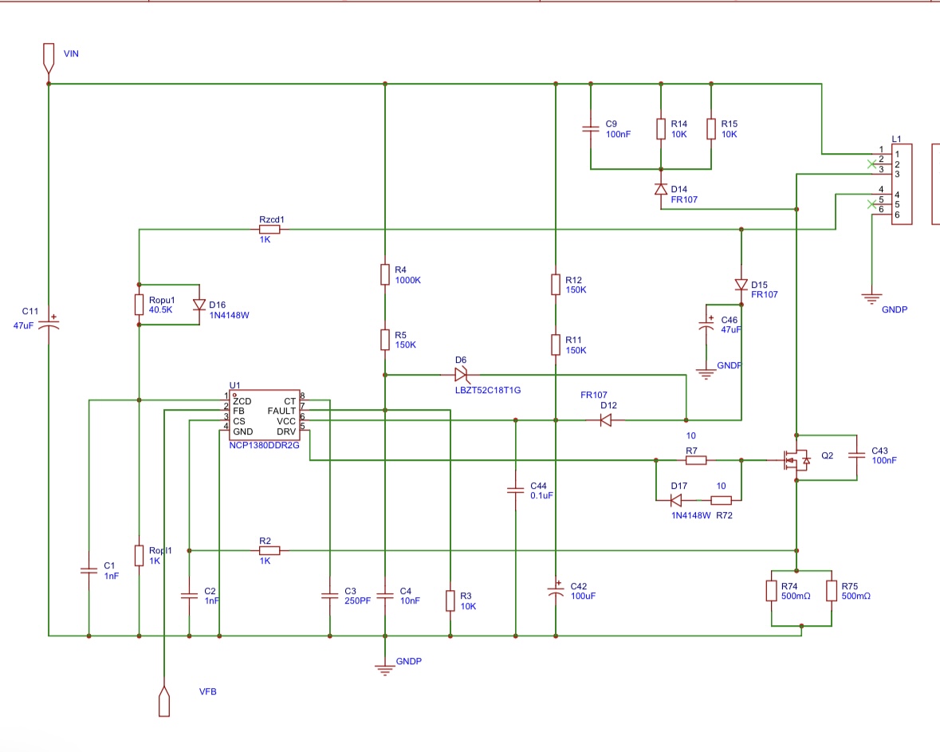
Task: Select the C42 100uF capacitor
Action: (556, 590)
